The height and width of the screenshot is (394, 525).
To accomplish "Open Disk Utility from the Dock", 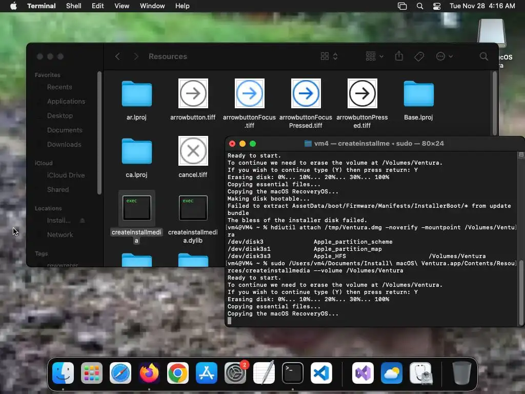I will point(420,373).
